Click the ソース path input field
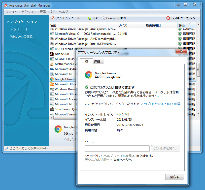 [117, 148]
